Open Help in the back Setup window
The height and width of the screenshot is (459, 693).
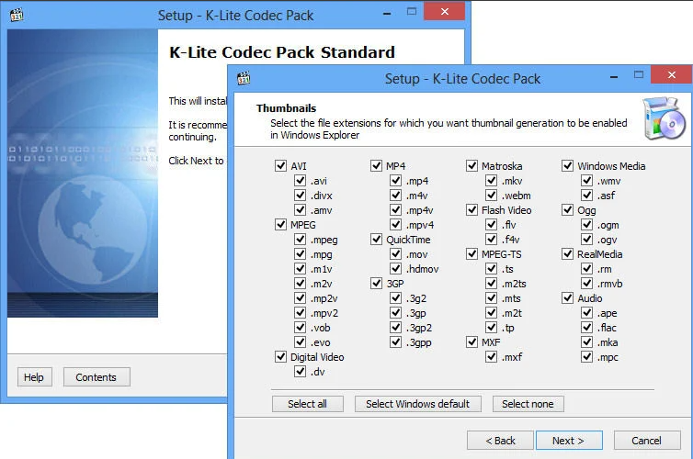coord(35,377)
